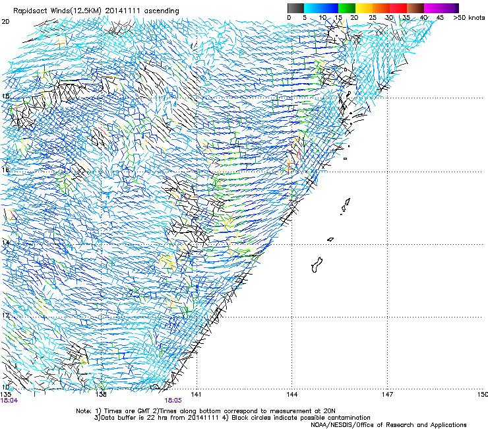The height and width of the screenshot is (429, 488).
Task: Pick the orange 25-30 knots legend segment
Action: (381, 8)
